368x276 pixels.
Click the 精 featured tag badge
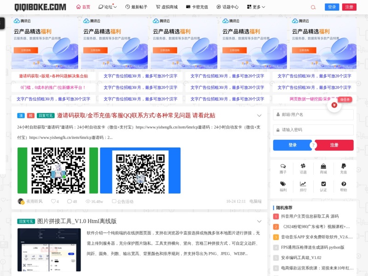tap(31, 115)
